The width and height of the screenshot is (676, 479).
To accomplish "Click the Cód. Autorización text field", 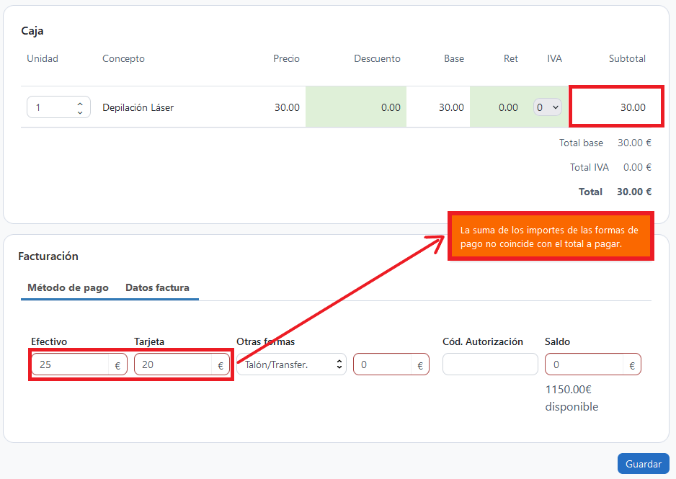I will [x=490, y=364].
